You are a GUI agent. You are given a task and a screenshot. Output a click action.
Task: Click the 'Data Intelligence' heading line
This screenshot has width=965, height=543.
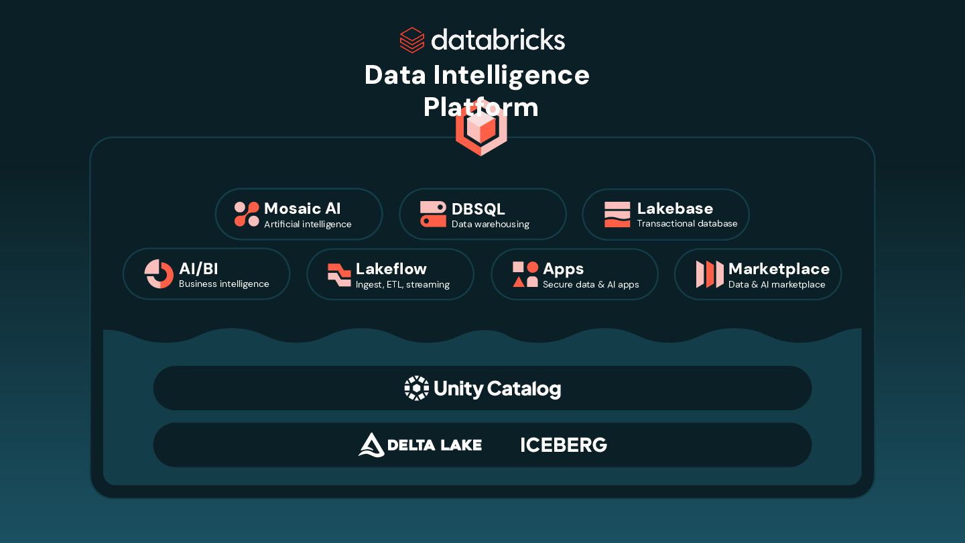[477, 75]
